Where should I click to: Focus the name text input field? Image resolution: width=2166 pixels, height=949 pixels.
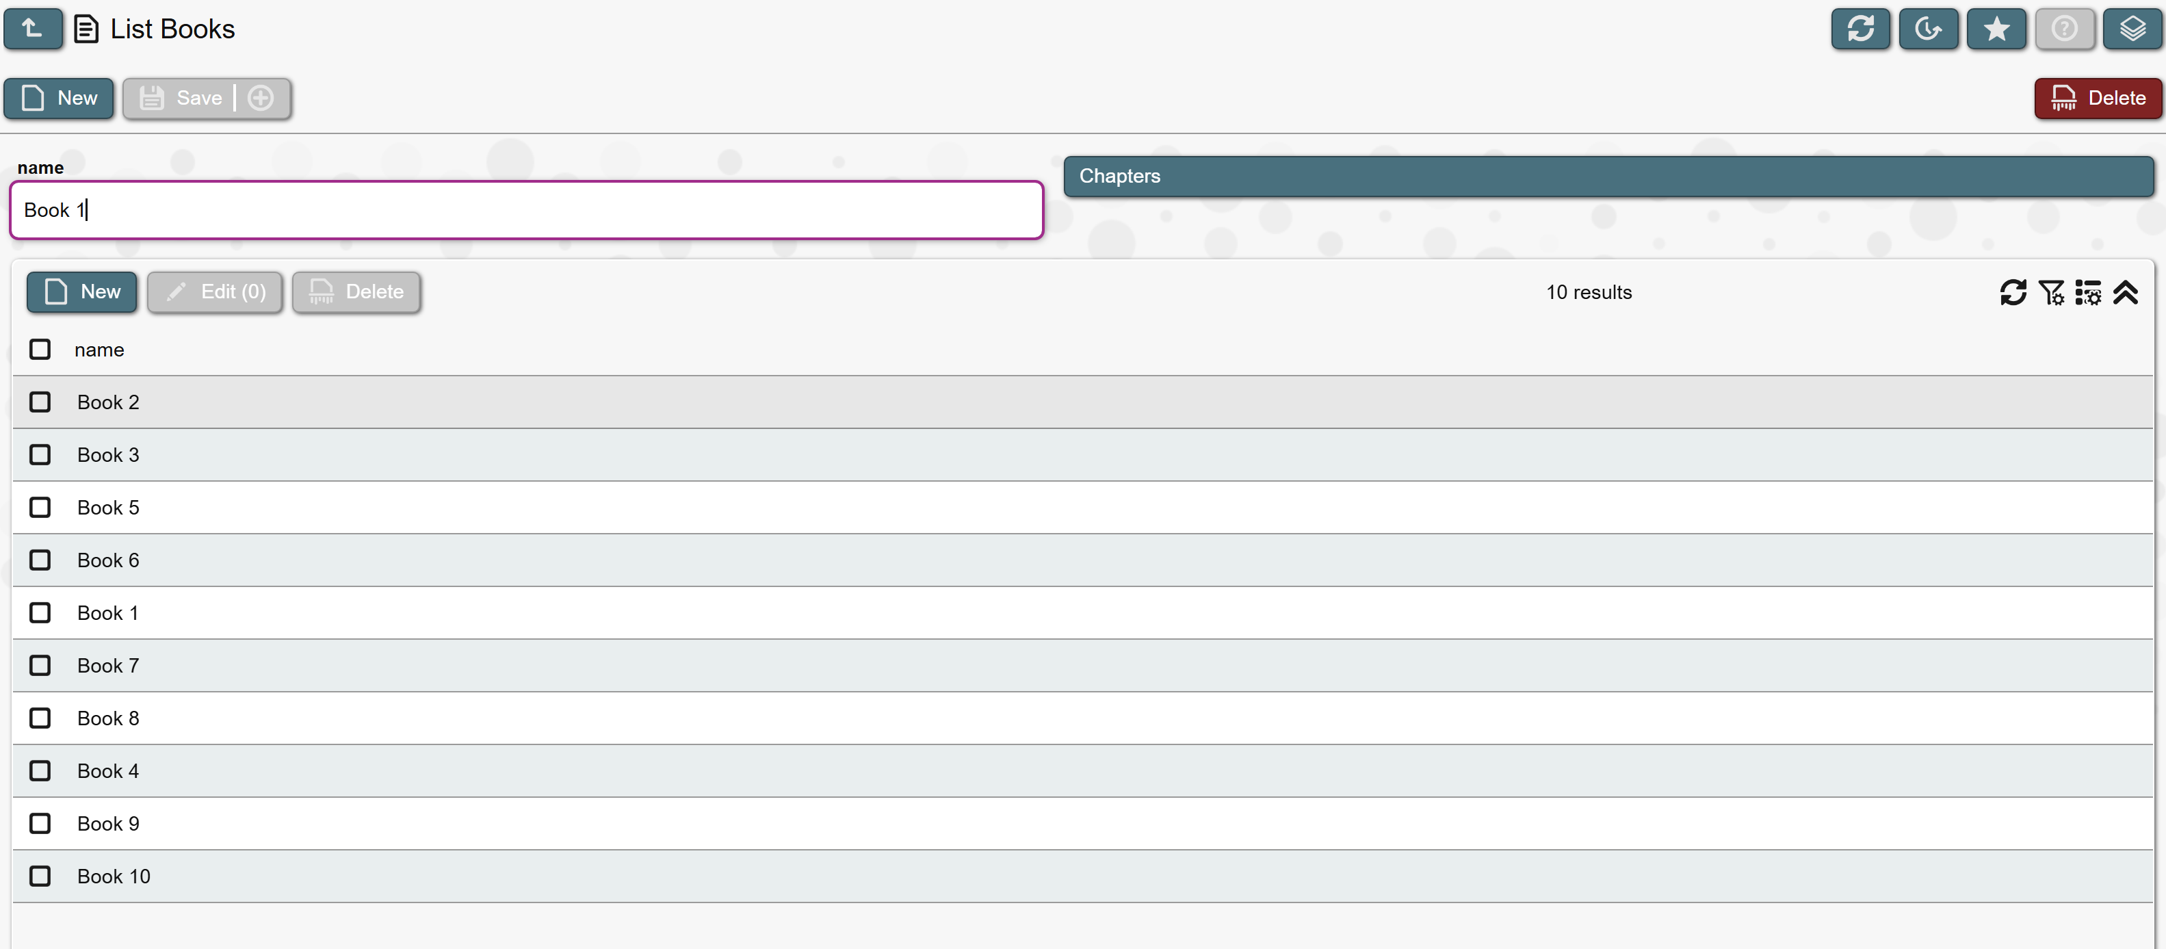526,210
